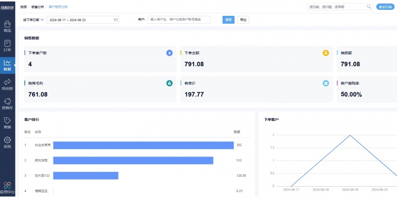Click the 客户复购率 value 50.00%
Image resolution: width=397 pixels, height=198 pixels.
[351, 95]
